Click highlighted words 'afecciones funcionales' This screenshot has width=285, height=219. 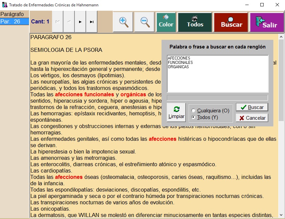point(84,95)
